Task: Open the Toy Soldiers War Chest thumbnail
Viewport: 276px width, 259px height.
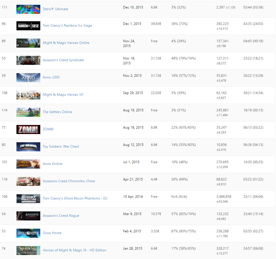Action: pos(28,147)
